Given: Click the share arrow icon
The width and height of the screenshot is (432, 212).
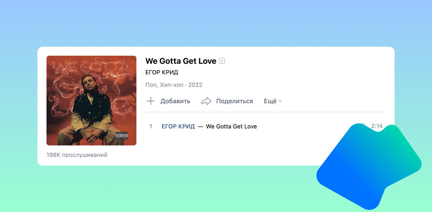Looking at the screenshot, I should (x=206, y=101).
